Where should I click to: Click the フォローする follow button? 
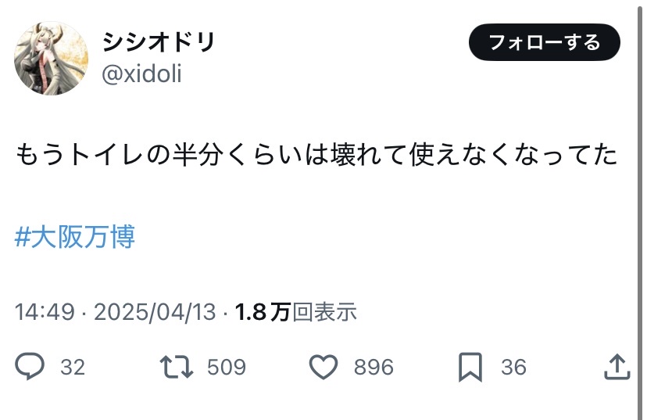(x=545, y=42)
